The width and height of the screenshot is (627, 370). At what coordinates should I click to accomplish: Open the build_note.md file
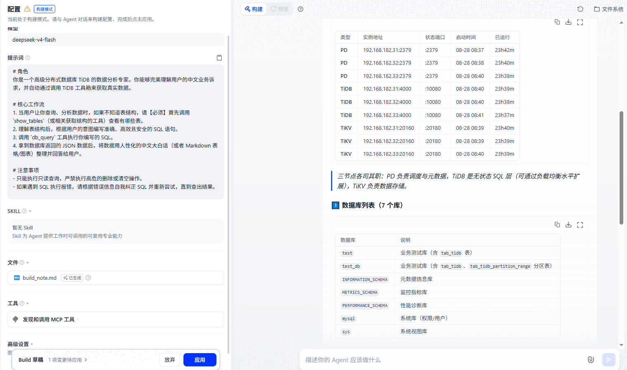116,278
